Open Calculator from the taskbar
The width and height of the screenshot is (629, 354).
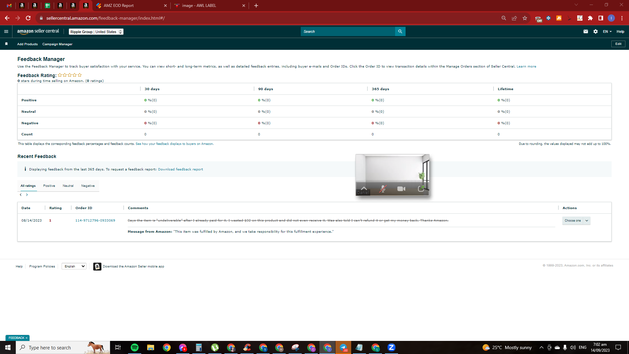[199, 347]
